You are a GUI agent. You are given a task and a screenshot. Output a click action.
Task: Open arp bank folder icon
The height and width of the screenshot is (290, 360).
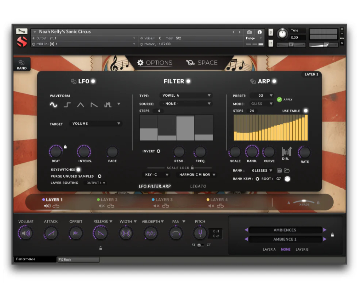click(x=287, y=171)
